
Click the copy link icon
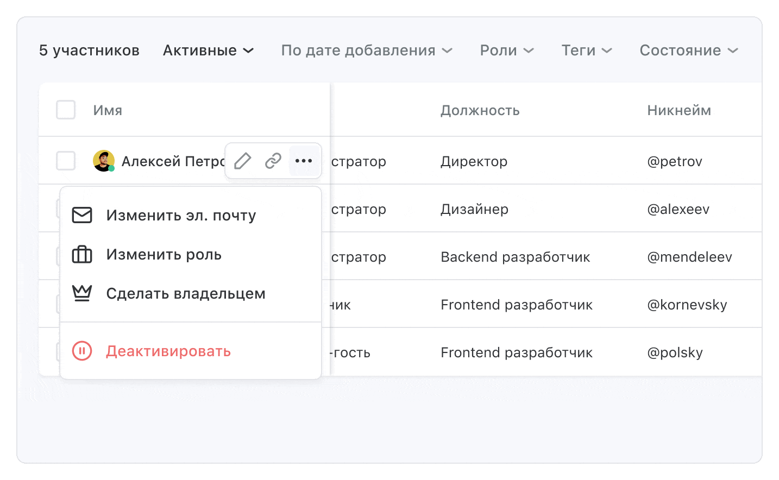pyautogui.click(x=273, y=161)
